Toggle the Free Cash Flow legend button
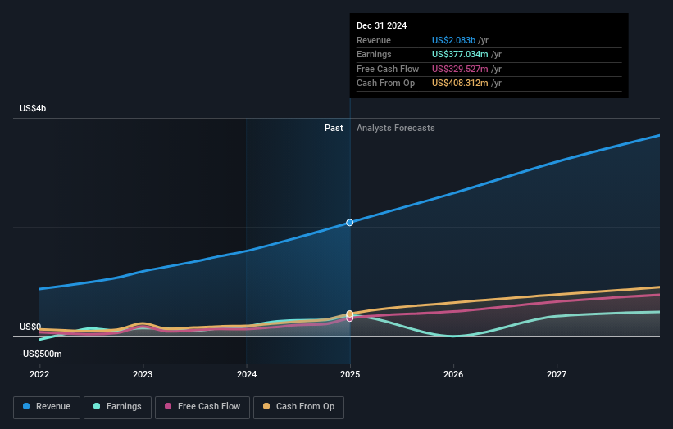 click(x=202, y=407)
